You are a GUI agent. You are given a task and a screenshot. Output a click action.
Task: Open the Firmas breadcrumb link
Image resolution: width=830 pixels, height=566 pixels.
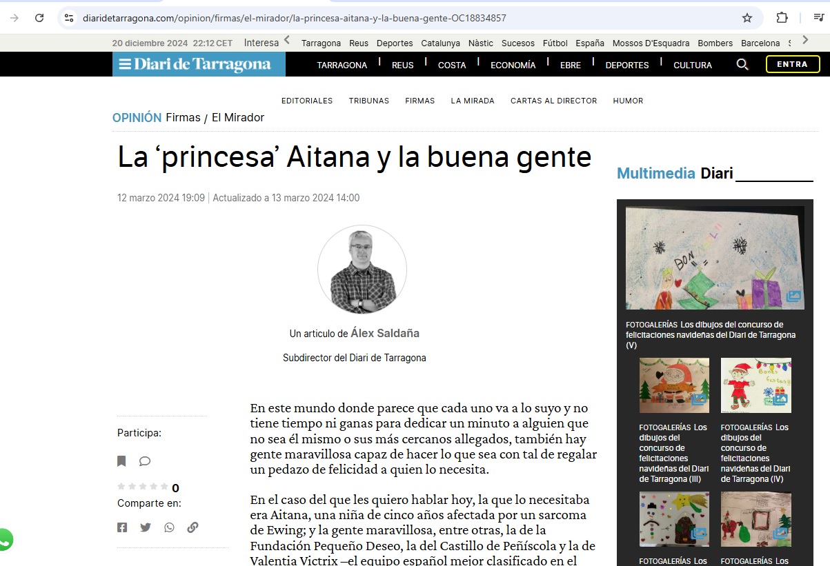pyautogui.click(x=184, y=118)
